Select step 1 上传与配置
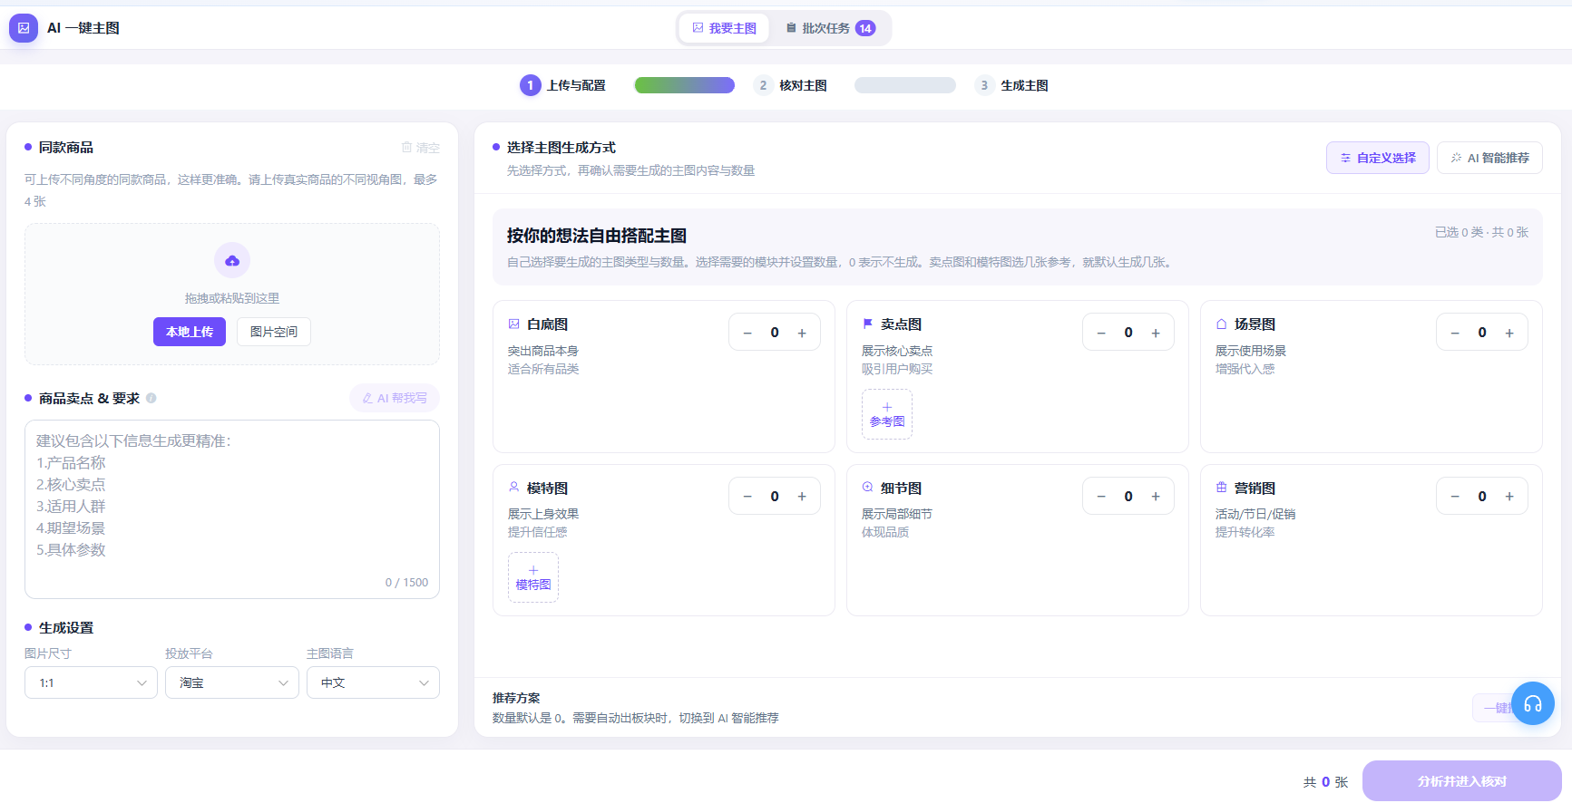Image resolution: width=1572 pixels, height=803 pixels. point(562,85)
